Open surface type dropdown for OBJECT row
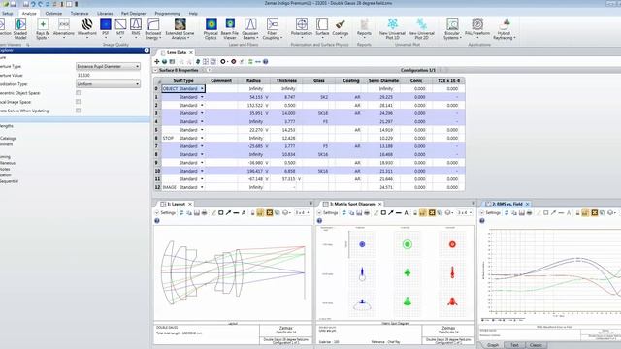 [202, 88]
